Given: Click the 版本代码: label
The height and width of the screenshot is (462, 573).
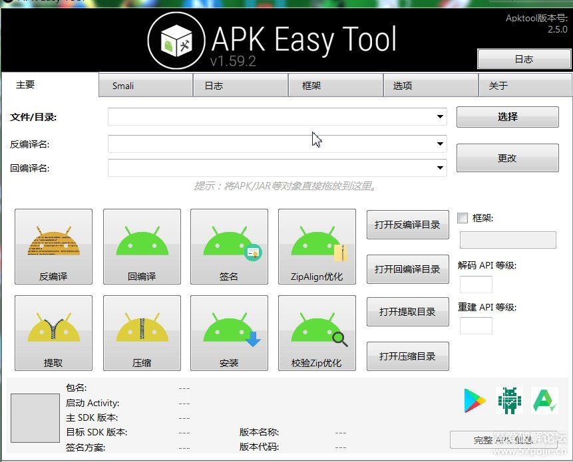Looking at the screenshot, I should point(259,447).
